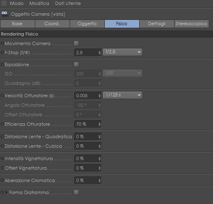Viewport: 213px width, 204px height.
Task: Click the animation dot beside Movimento Camera
Action: tap(2, 43)
